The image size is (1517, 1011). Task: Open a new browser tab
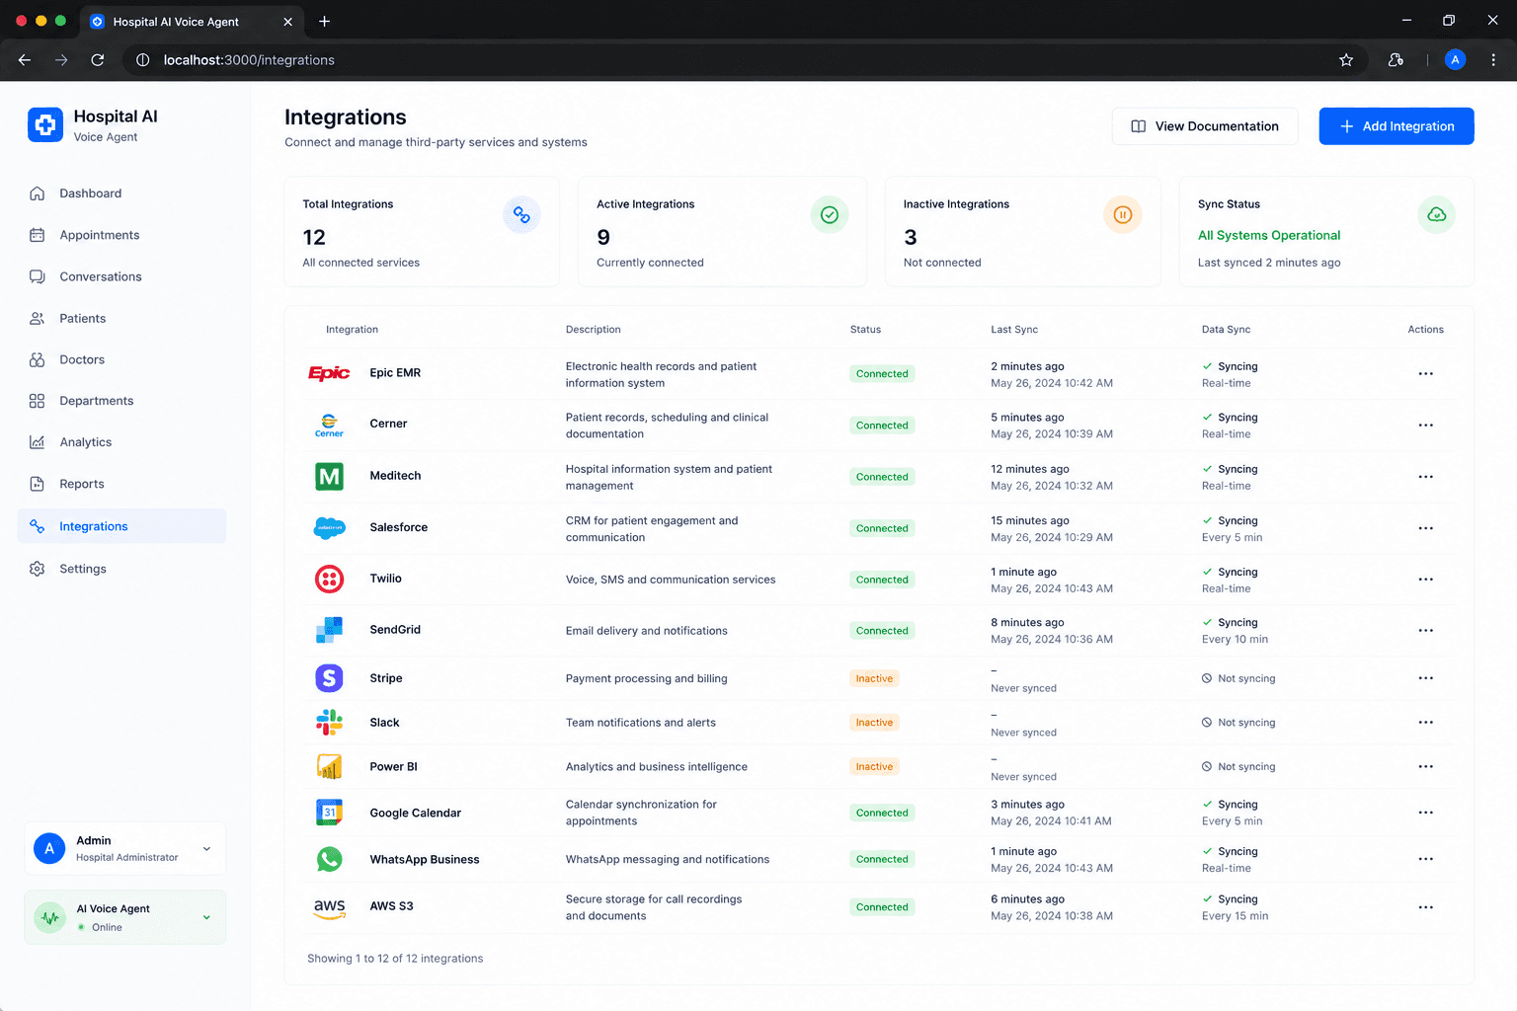coord(325,21)
